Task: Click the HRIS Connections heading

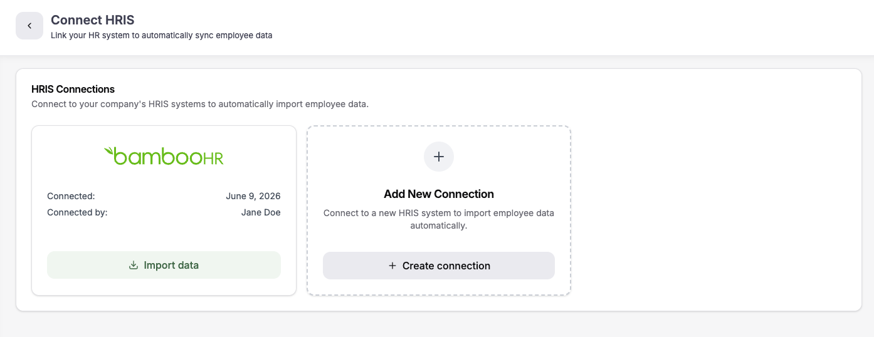Action: [x=73, y=89]
